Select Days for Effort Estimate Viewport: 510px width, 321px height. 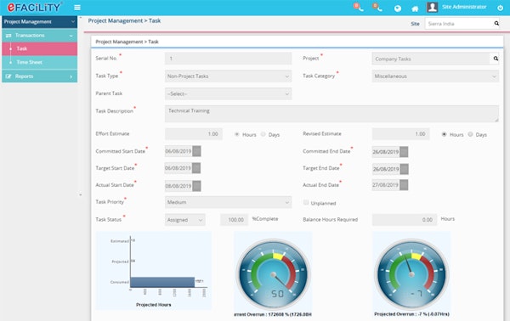tap(263, 134)
